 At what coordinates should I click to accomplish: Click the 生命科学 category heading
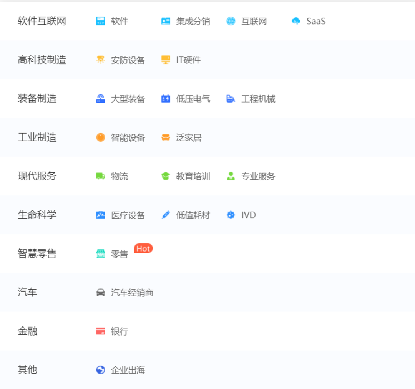click(x=37, y=215)
